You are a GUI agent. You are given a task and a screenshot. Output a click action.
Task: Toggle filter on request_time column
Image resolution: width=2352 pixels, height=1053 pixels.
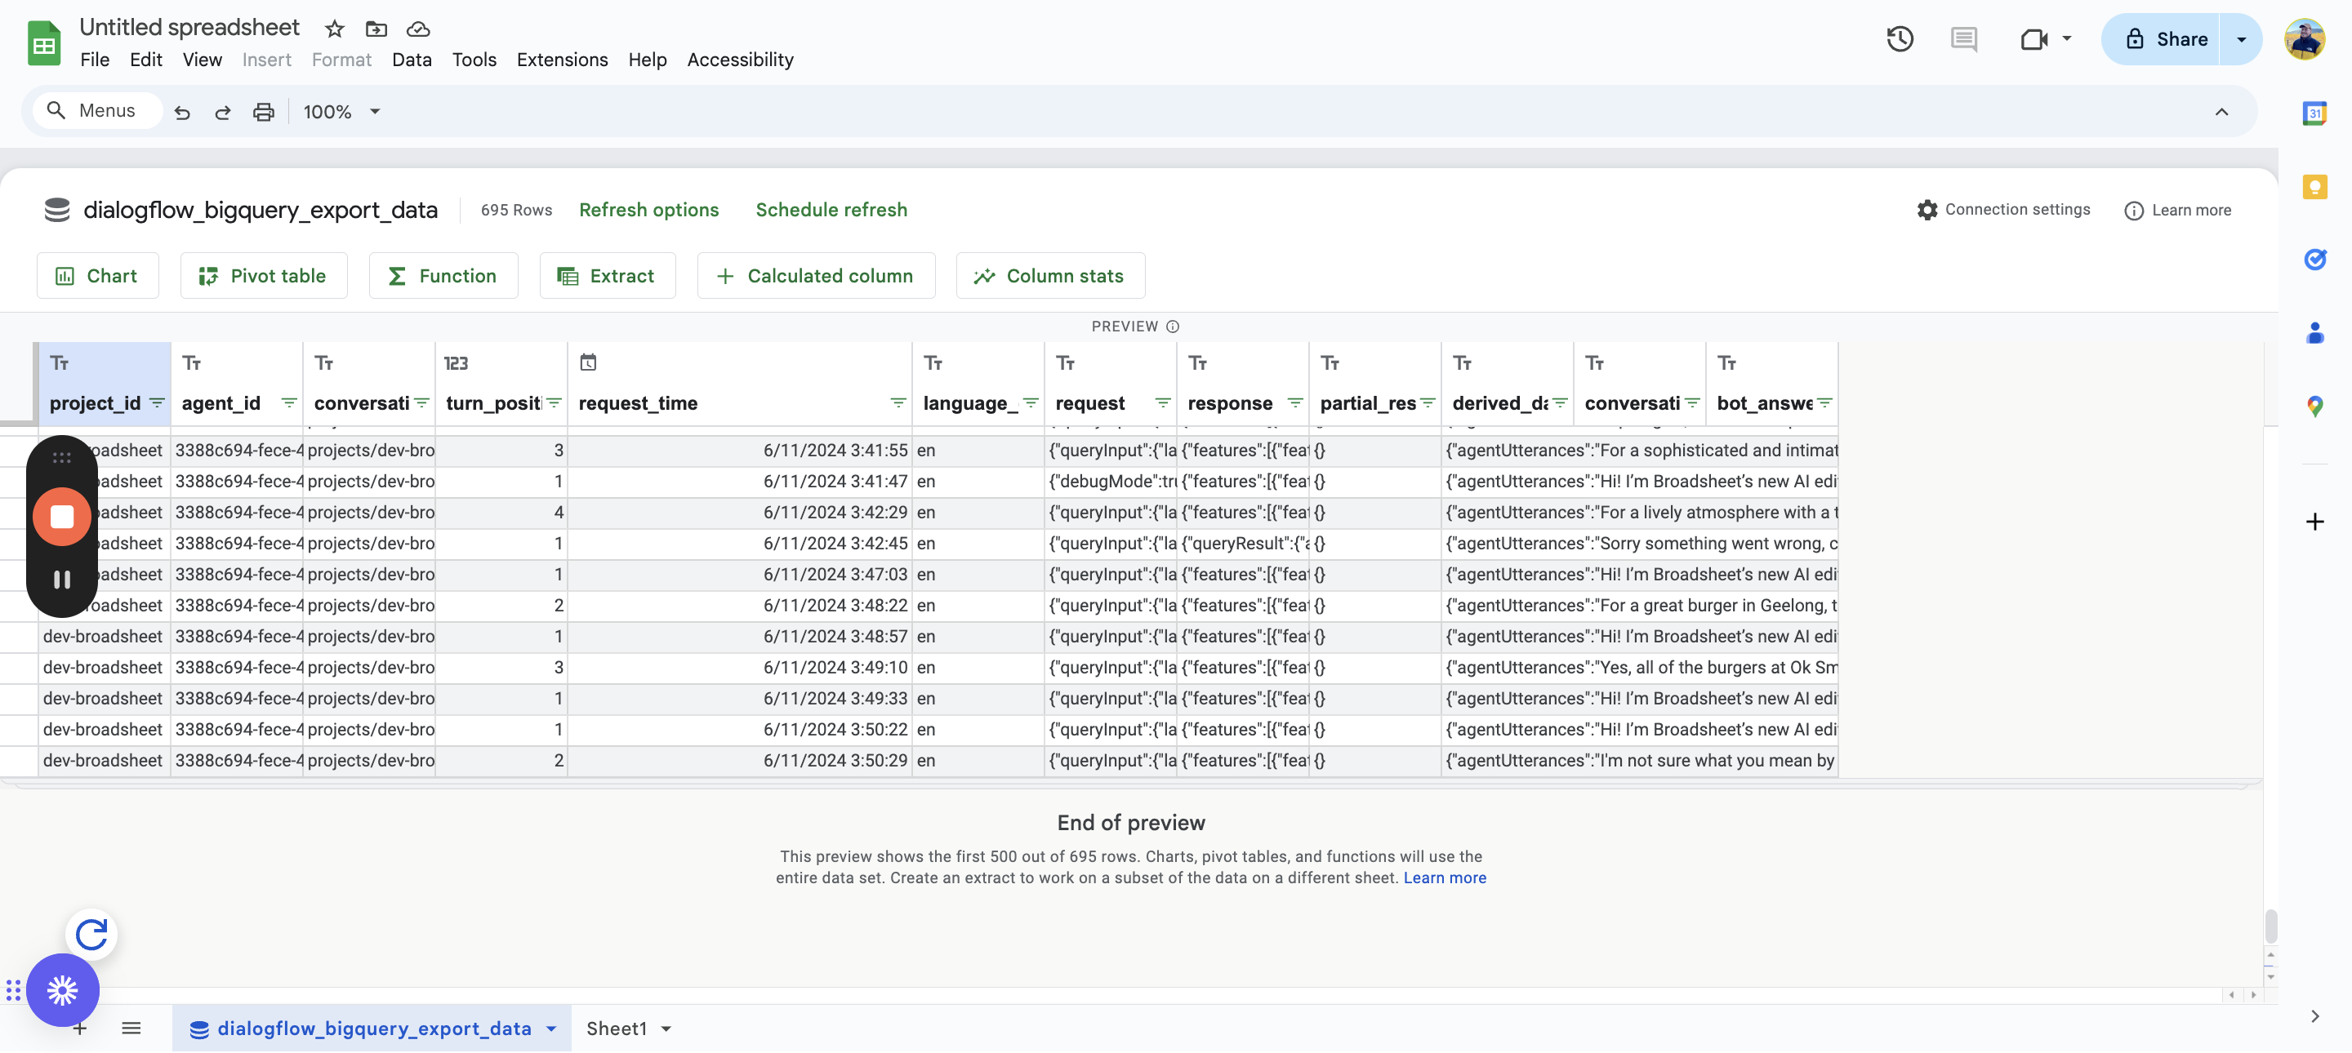tap(898, 403)
